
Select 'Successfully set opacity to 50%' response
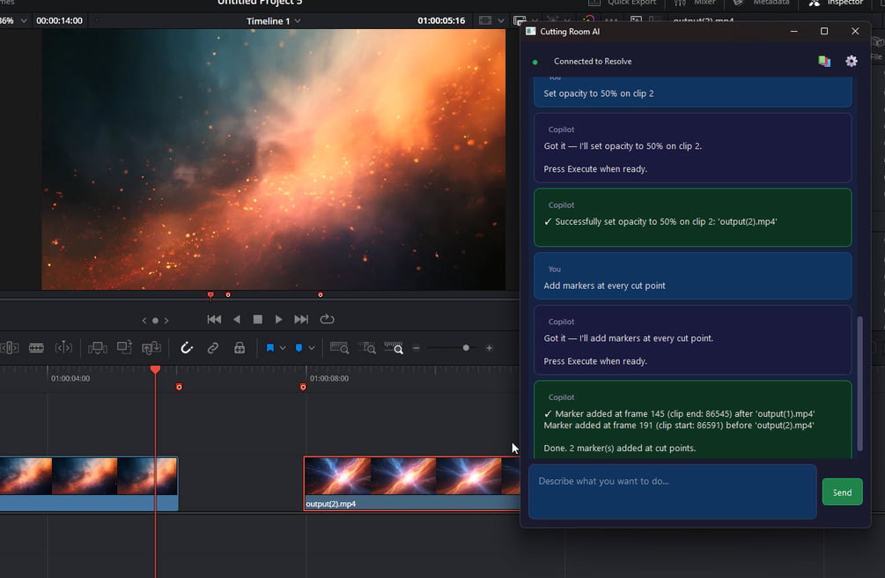[692, 218]
